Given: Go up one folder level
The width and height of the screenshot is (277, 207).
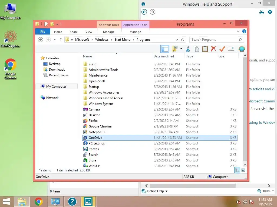Looking at the screenshot, I should [x=61, y=40].
